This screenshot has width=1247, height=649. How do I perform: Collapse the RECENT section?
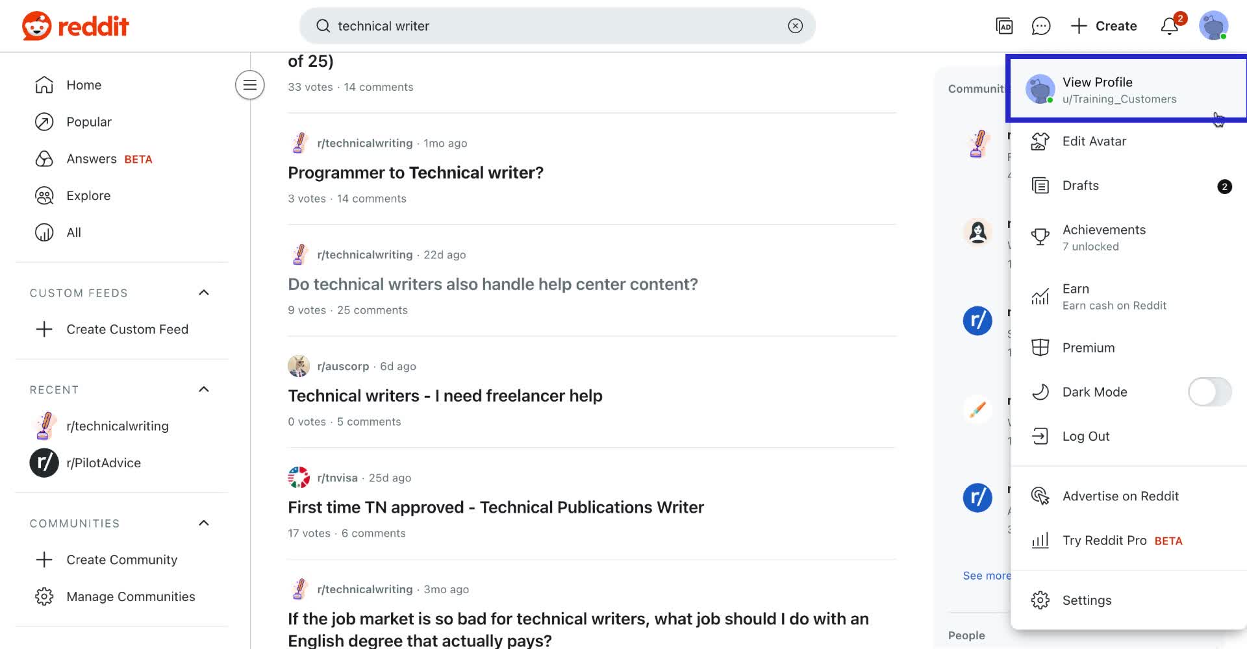click(x=203, y=389)
